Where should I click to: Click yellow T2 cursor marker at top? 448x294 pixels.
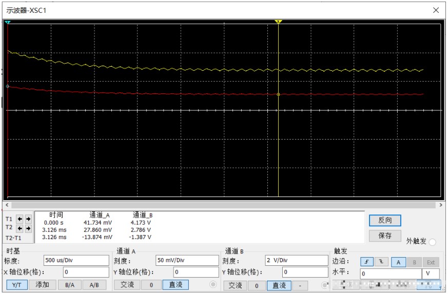(278, 22)
